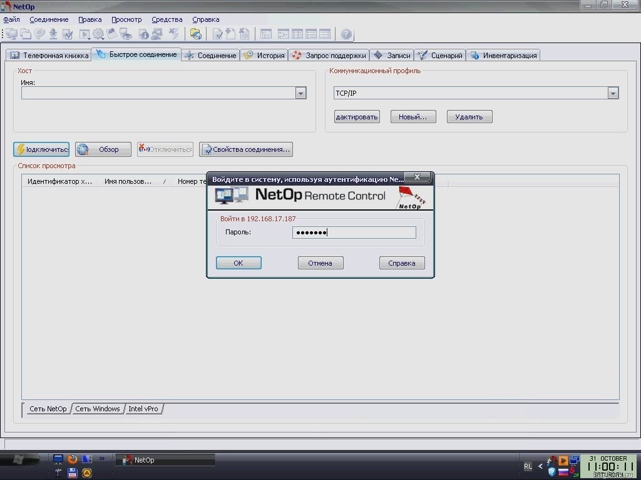Go to the Запрос поддержки tab
Viewport: 641px width, 480px height.
(329, 56)
